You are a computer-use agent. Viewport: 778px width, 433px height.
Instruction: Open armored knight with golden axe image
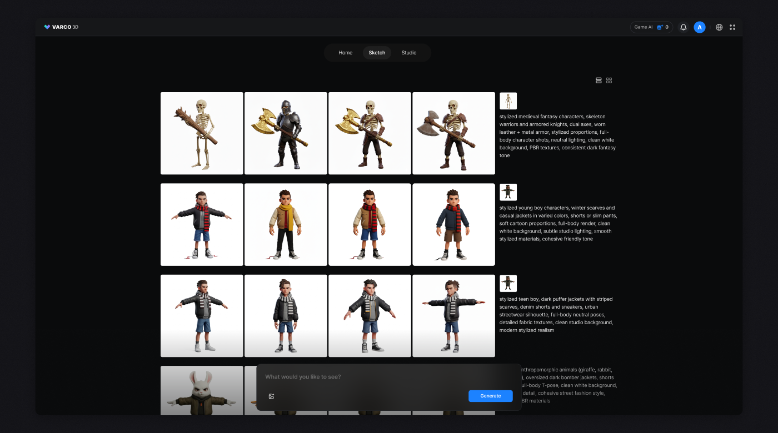286,133
